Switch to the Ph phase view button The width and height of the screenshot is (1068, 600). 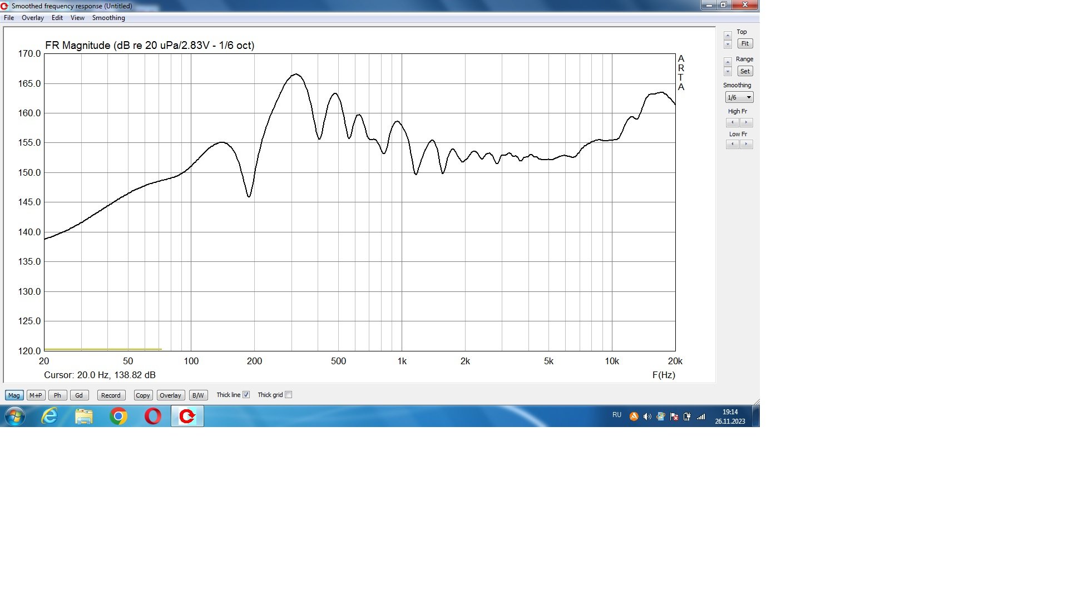click(x=57, y=395)
